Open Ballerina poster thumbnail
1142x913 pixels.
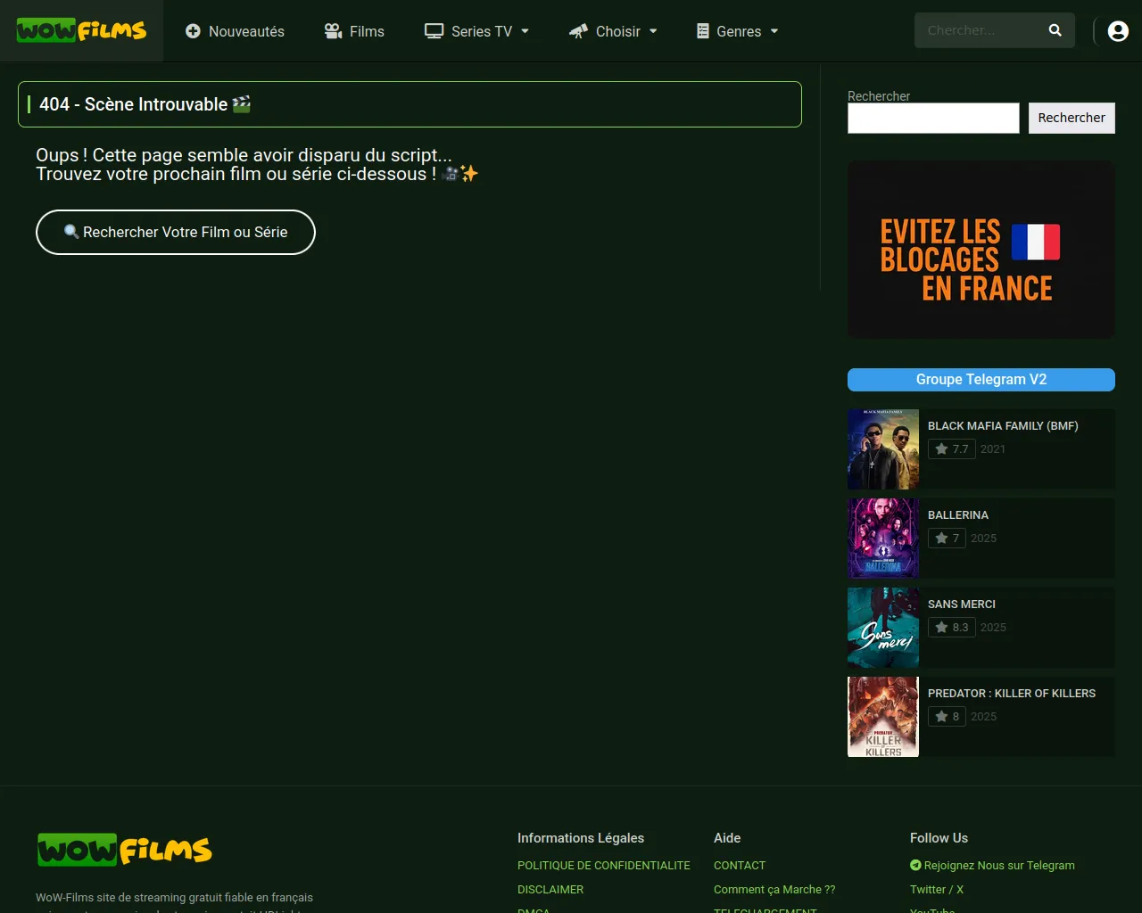[883, 539]
